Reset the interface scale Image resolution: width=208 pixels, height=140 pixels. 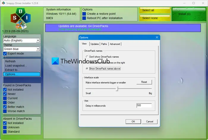pyautogui.click(x=144, y=82)
